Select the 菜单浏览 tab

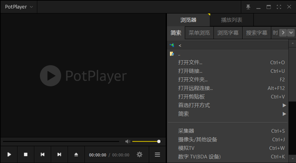point(199,33)
